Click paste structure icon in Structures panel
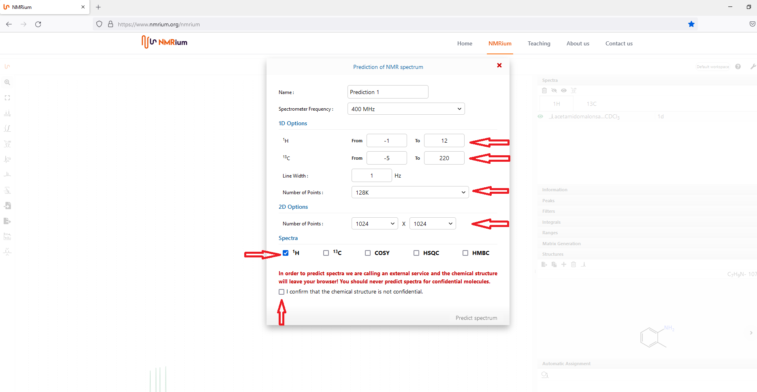Image resolution: width=757 pixels, height=392 pixels. tap(554, 264)
